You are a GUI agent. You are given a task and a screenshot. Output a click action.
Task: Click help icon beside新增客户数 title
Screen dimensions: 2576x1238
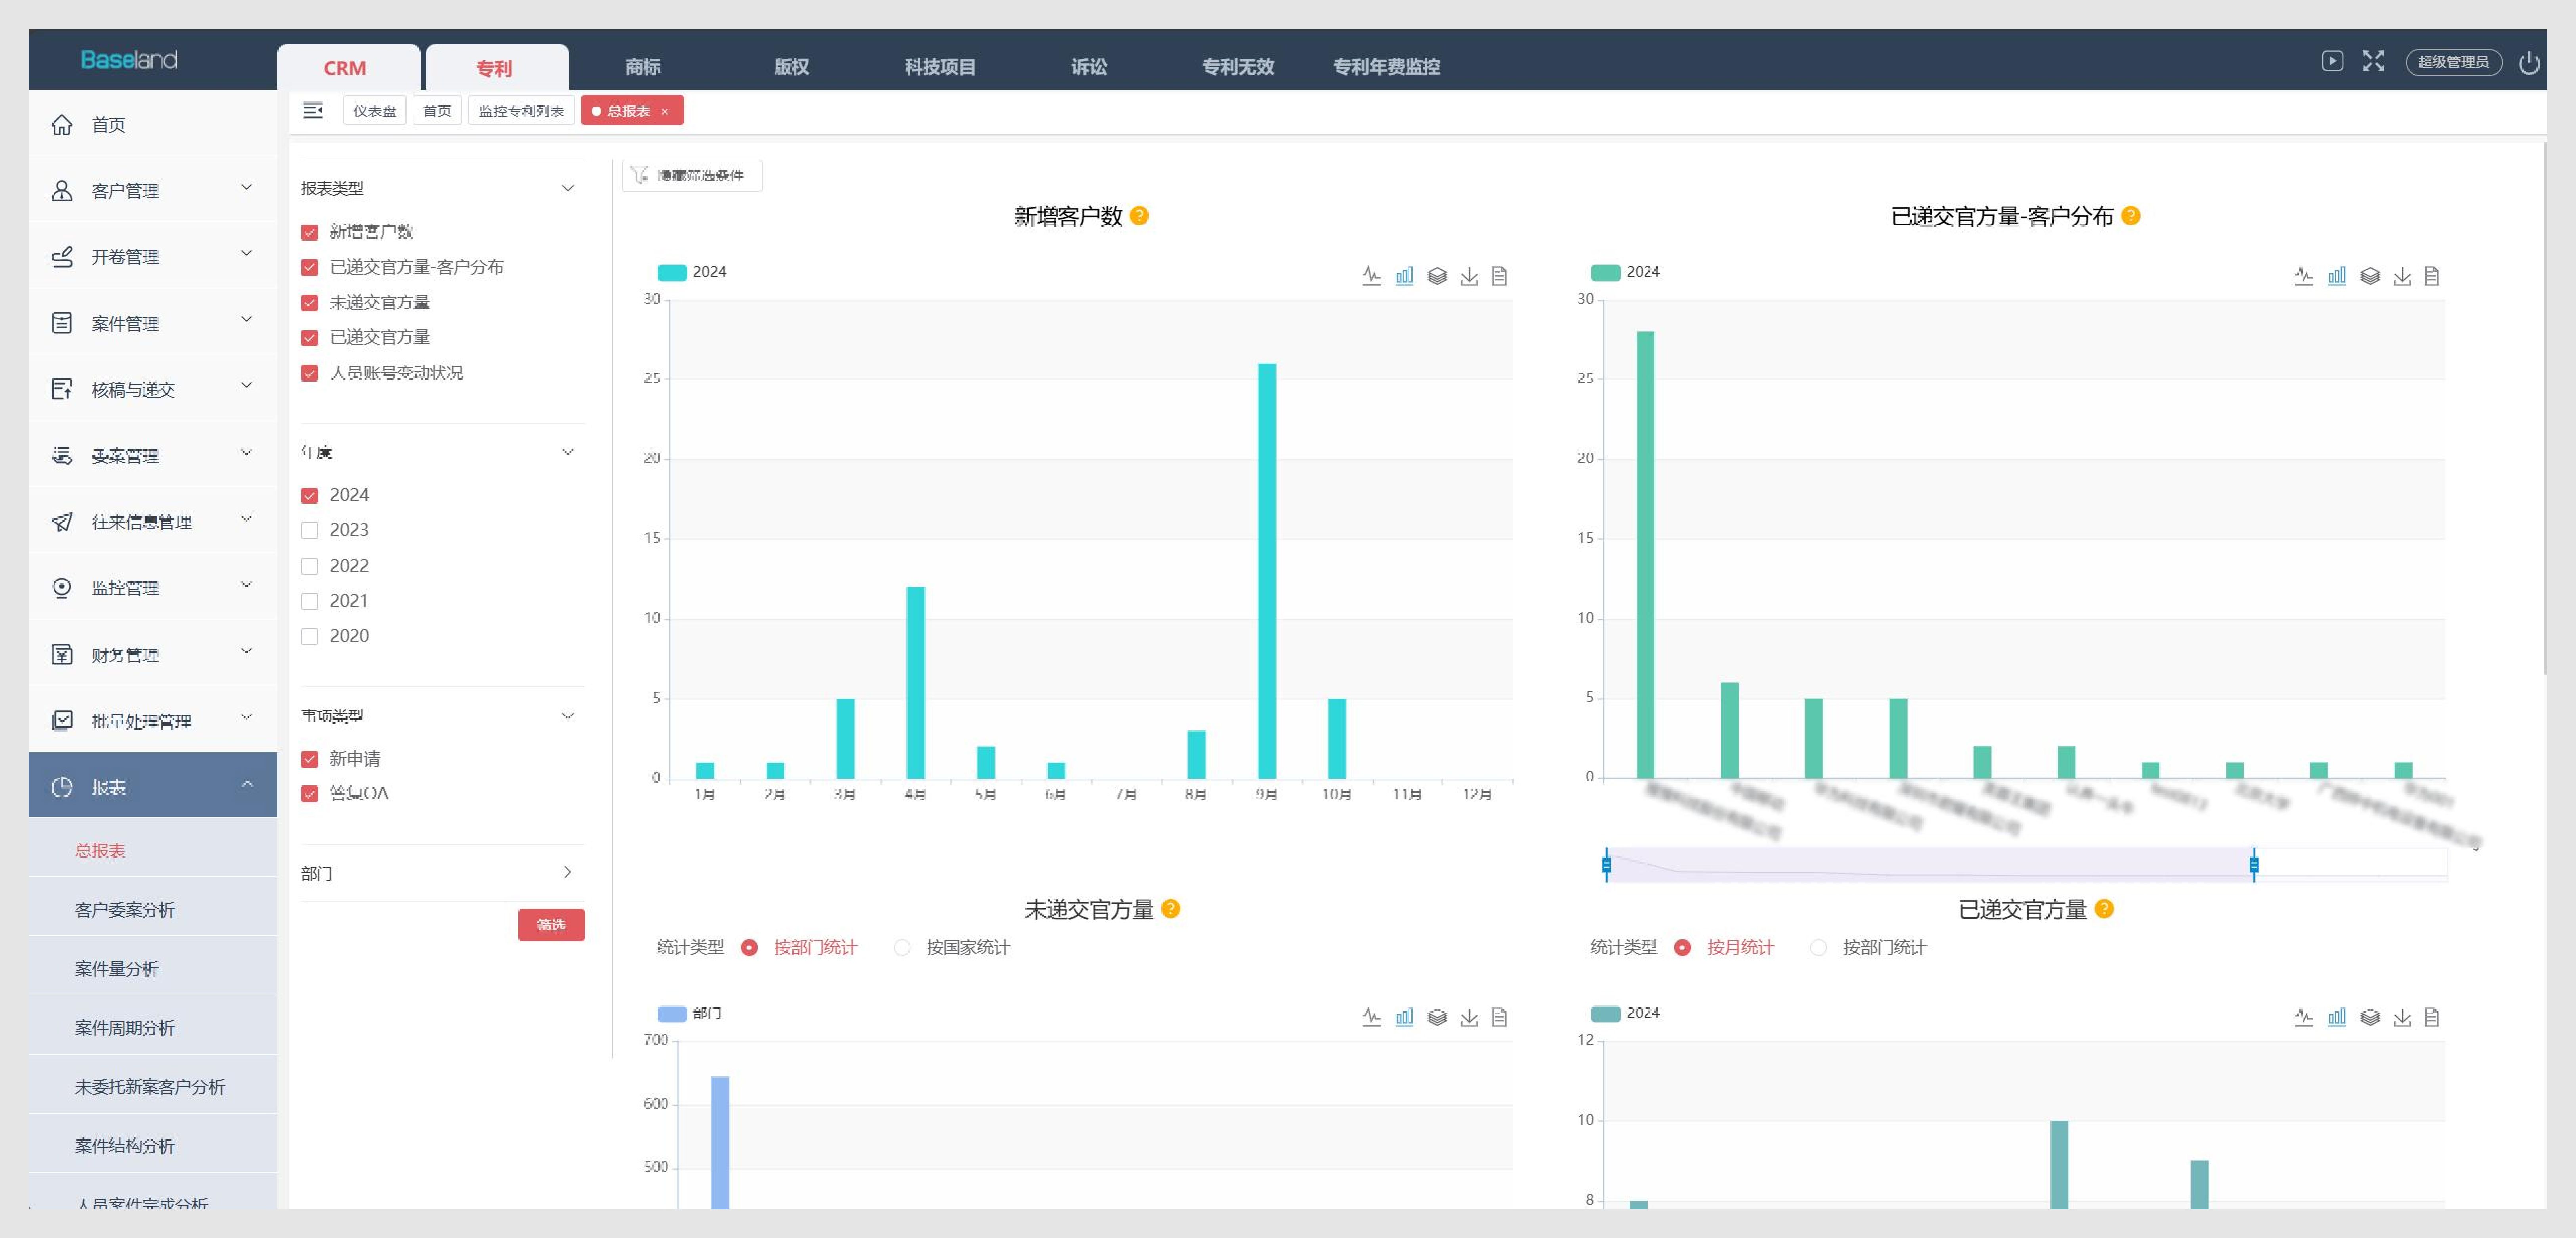pos(1139,216)
